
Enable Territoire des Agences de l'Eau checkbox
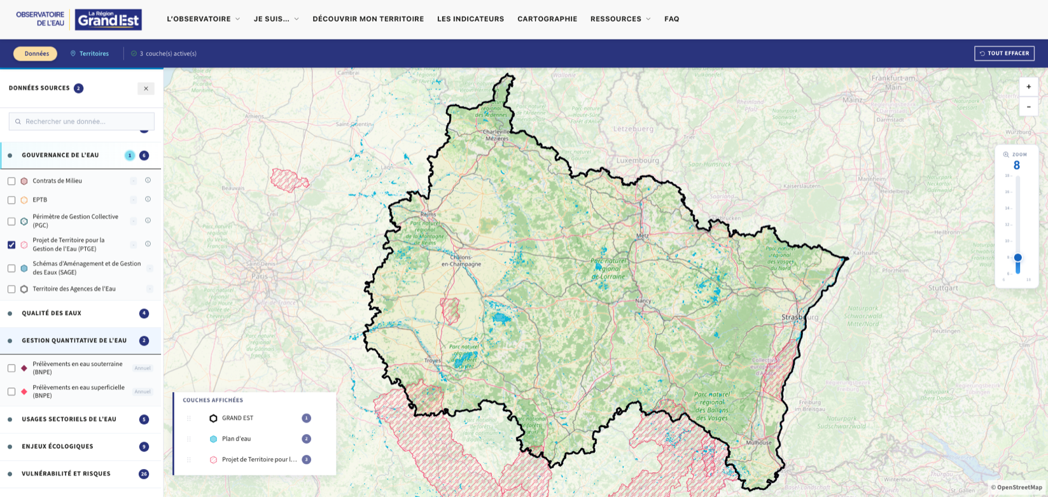click(x=11, y=289)
